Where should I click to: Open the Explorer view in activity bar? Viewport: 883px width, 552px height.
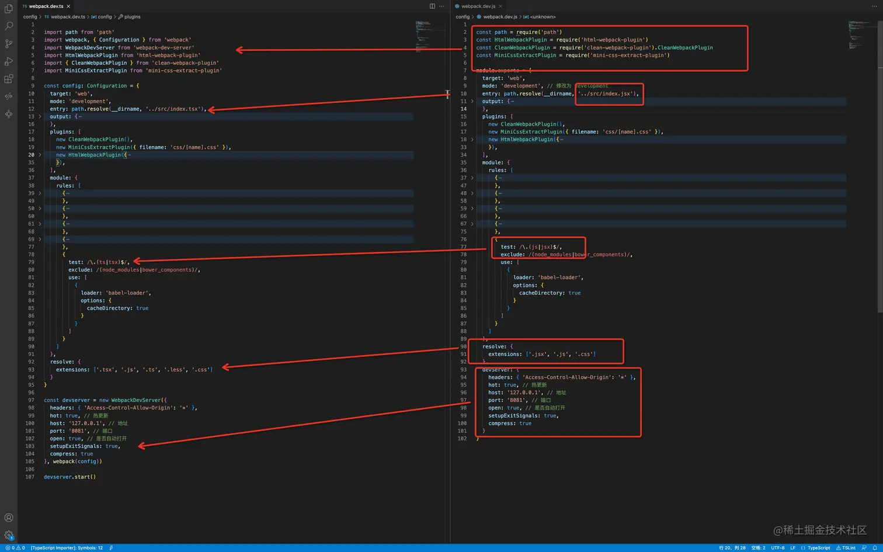(9, 9)
